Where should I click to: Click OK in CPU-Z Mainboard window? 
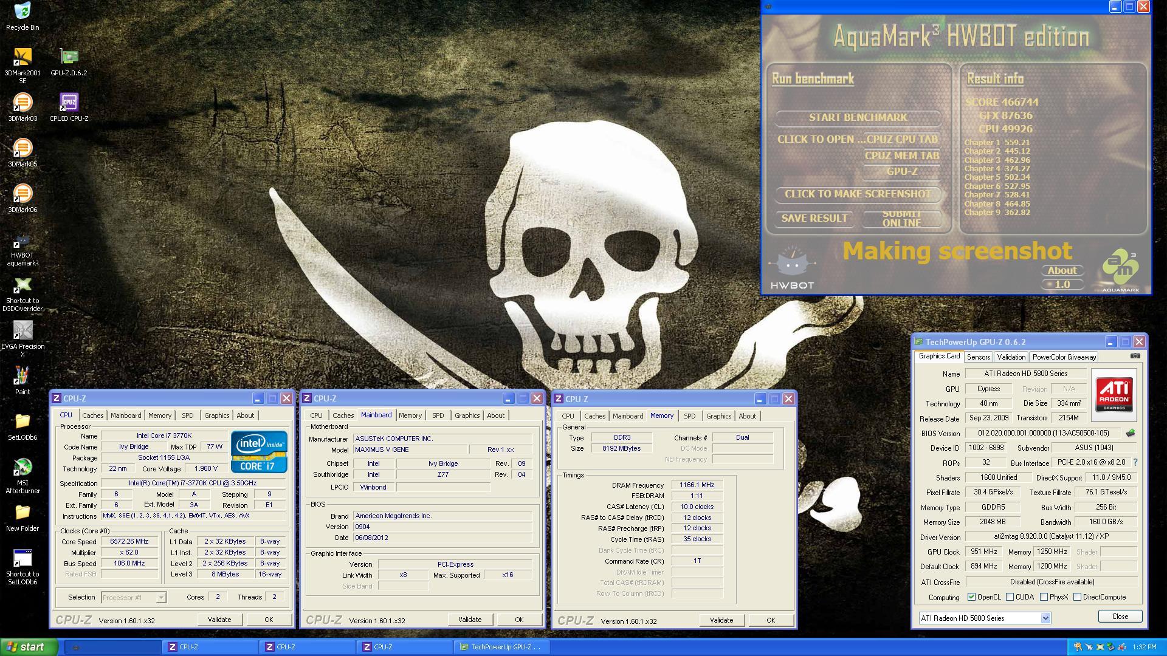coord(519,620)
